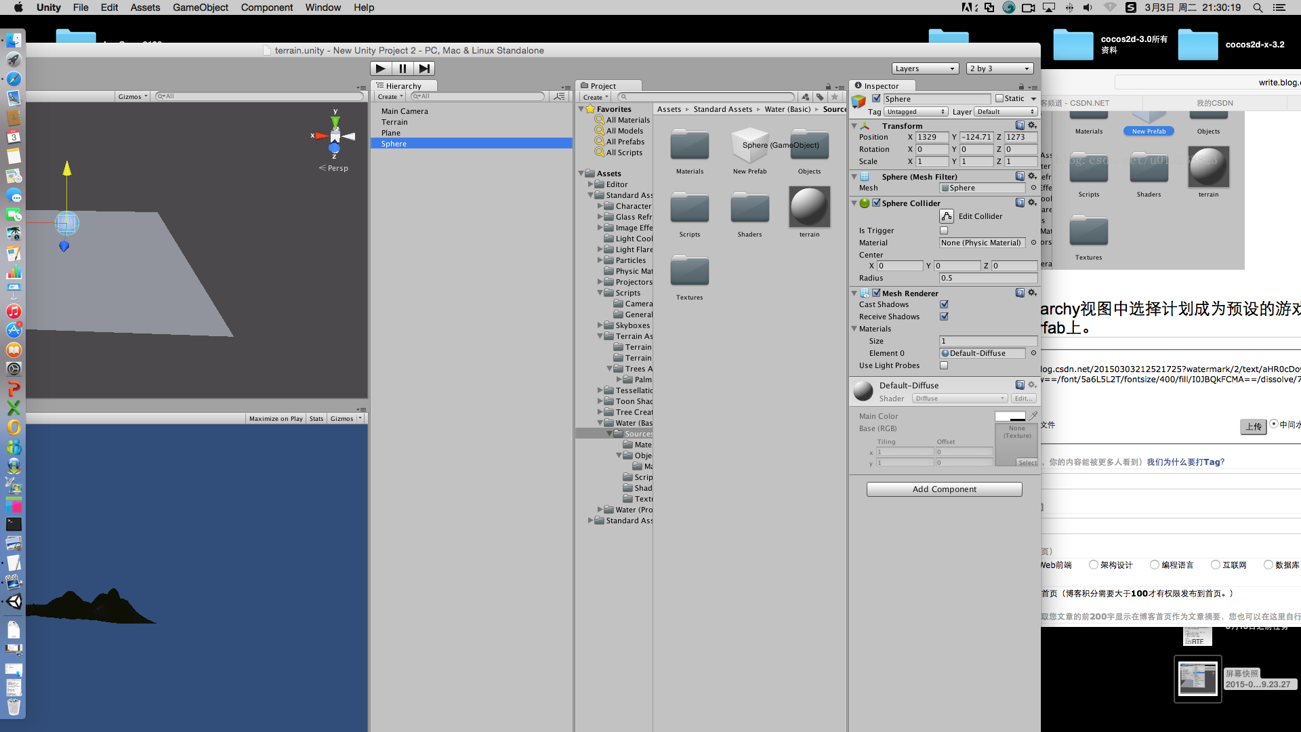Select the Sphere in the Hierarchy
Viewport: 1301px width, 732px height.
[393, 143]
